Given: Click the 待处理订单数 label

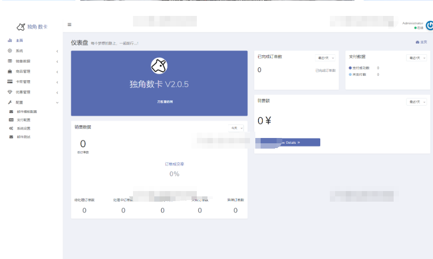Looking at the screenshot, I should [85, 200].
